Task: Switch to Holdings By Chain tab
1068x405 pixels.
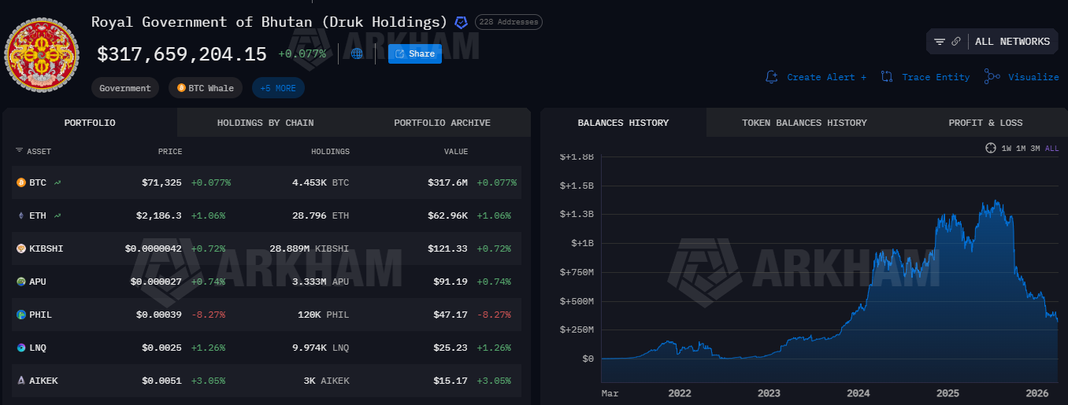Action: coord(265,123)
